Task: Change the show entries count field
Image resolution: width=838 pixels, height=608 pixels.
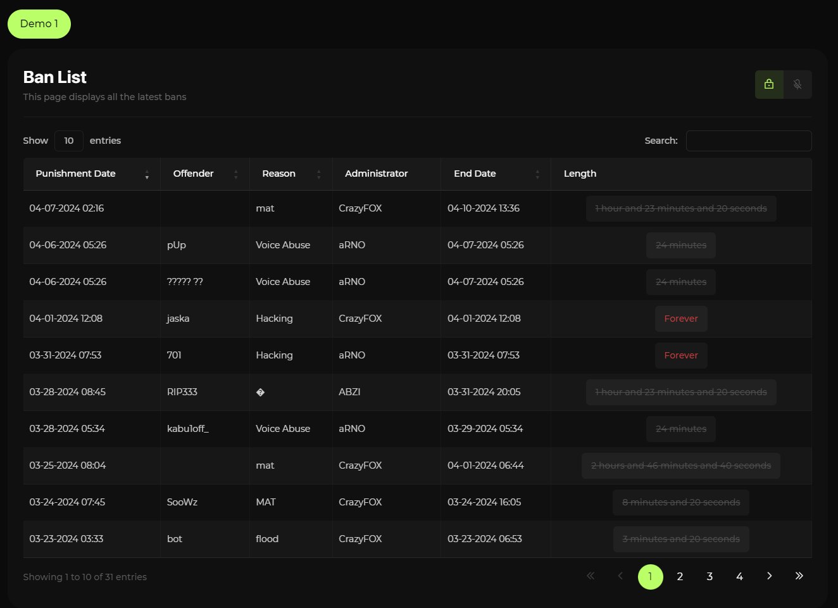Action: [x=69, y=141]
